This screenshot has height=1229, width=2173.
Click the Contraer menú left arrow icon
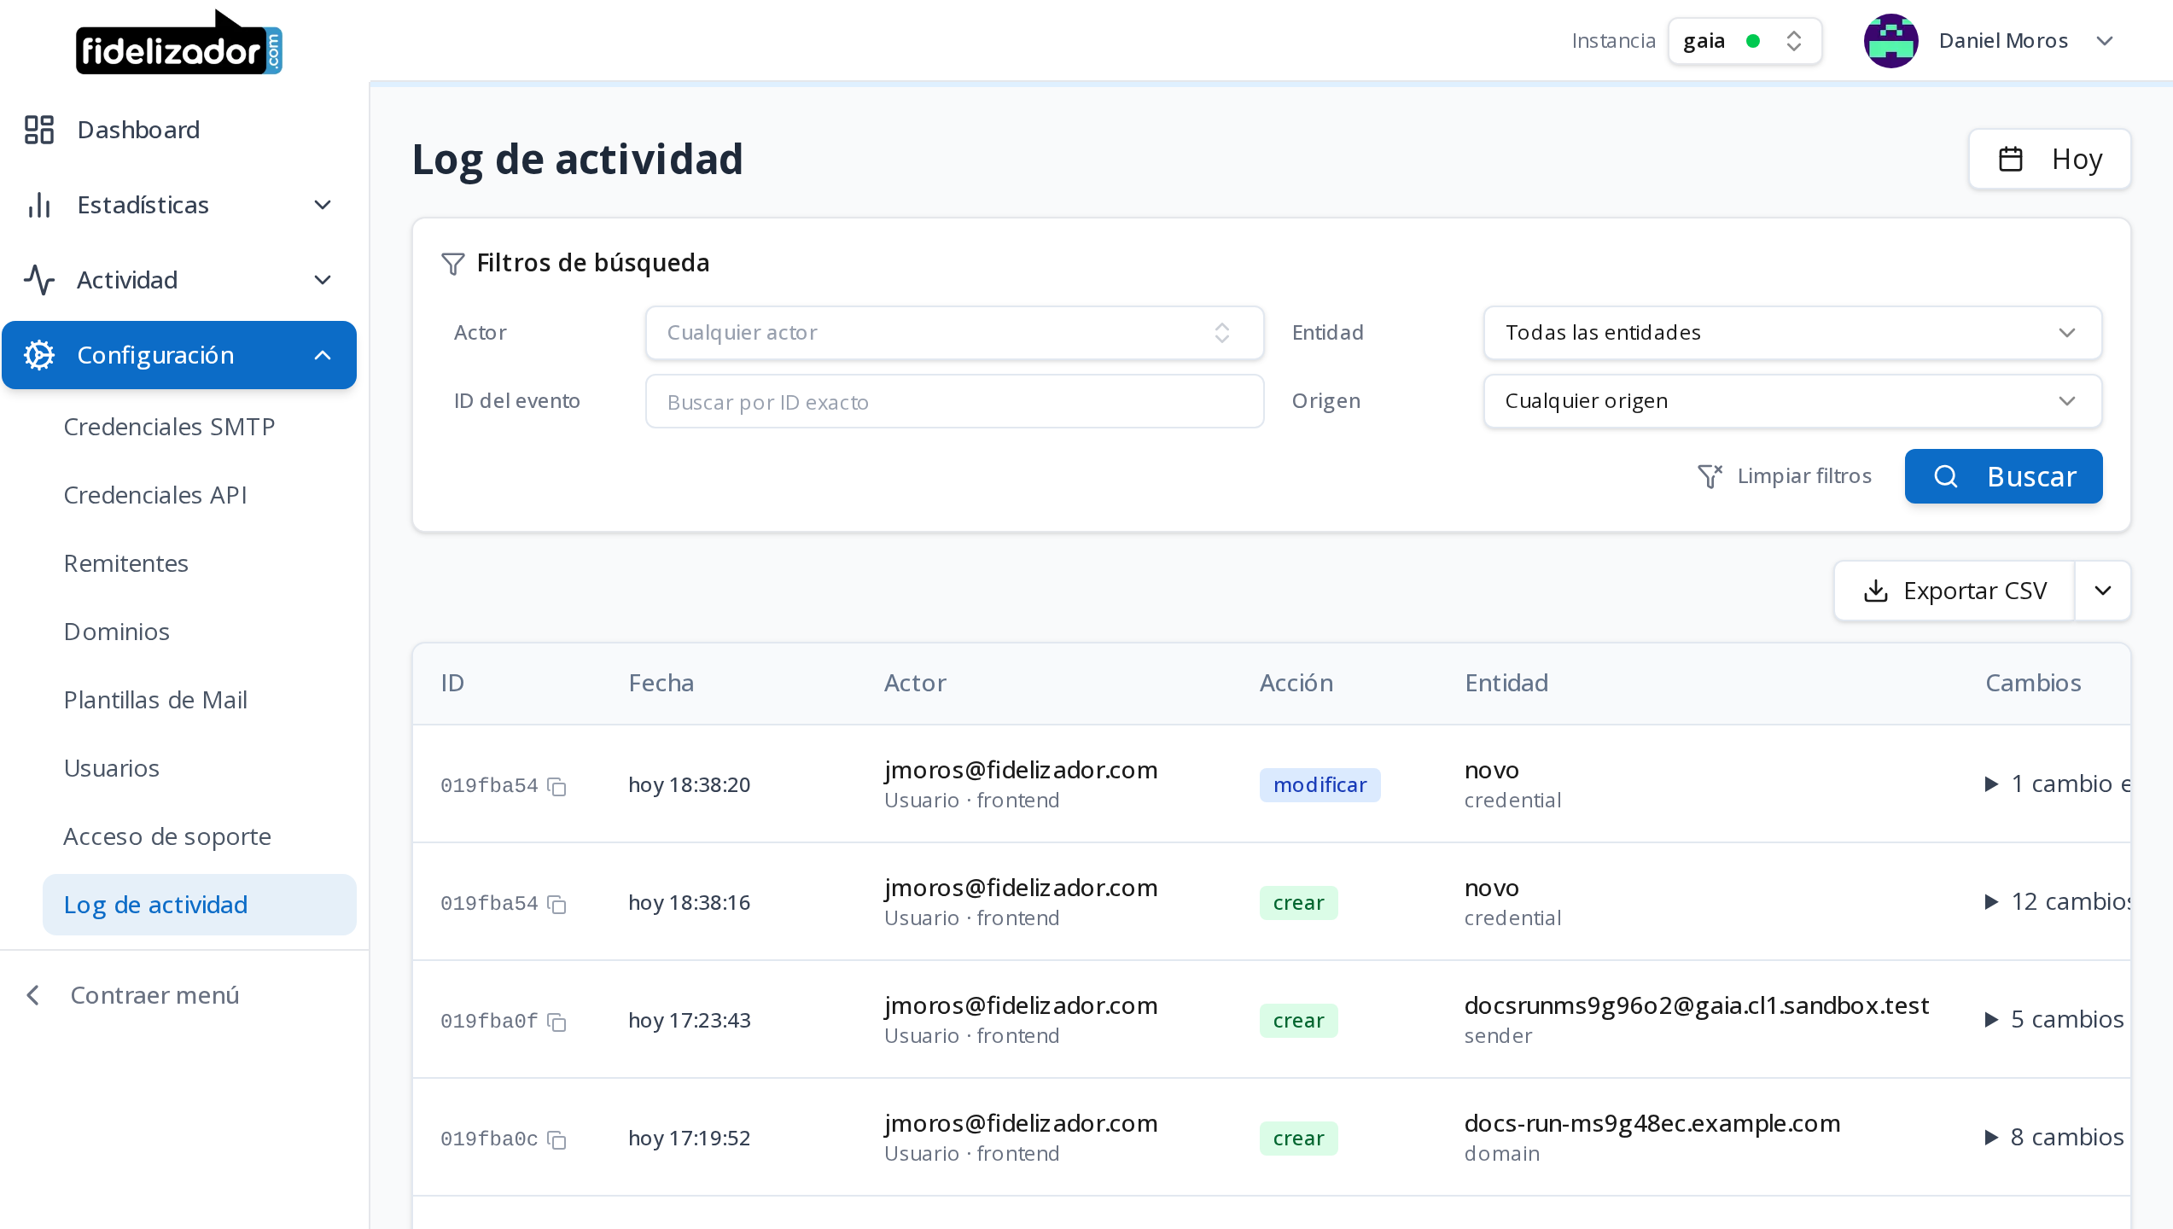[x=33, y=995]
